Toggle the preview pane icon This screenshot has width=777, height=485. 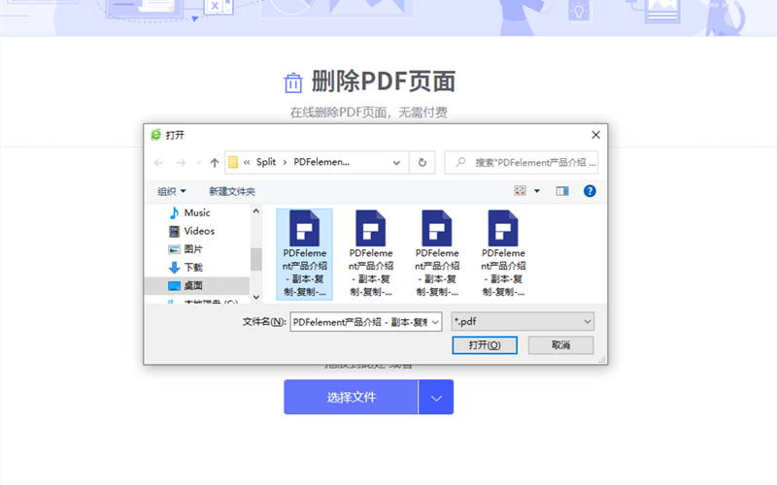tap(561, 191)
